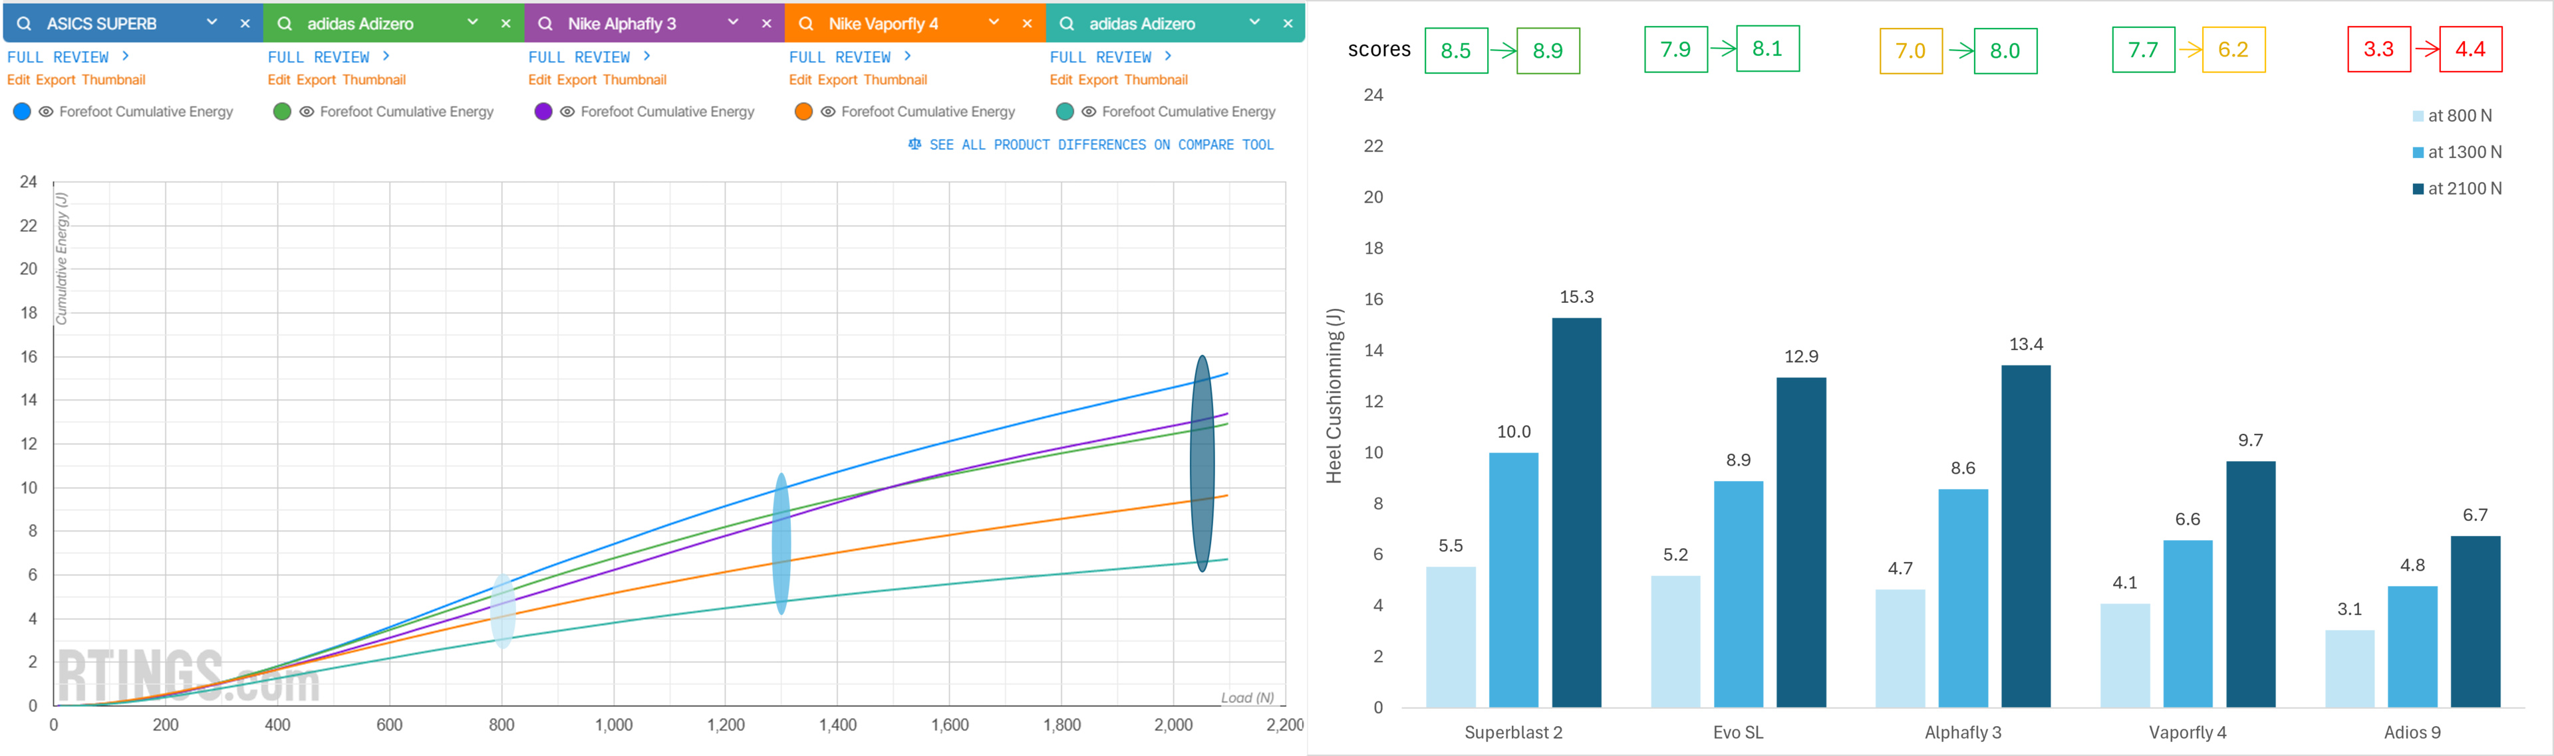This screenshot has height=756, width=2554.
Task: Select the Nike Vaporfly 4 orange tab
Action: [x=883, y=23]
